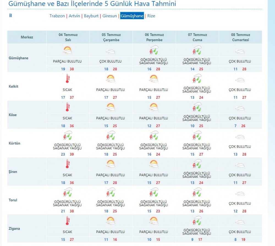
Task: Click Gümüşhane's thunderstorm icon for 06 Temmuz
Action: point(154,51)
